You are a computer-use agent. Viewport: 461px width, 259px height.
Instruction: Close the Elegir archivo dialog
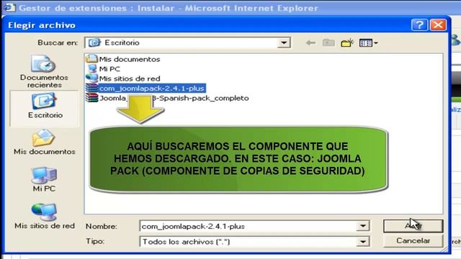tap(438, 25)
